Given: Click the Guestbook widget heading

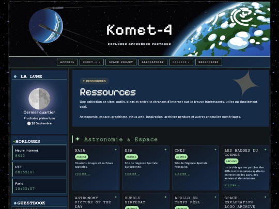Looking at the screenshot, I should 31,203.
